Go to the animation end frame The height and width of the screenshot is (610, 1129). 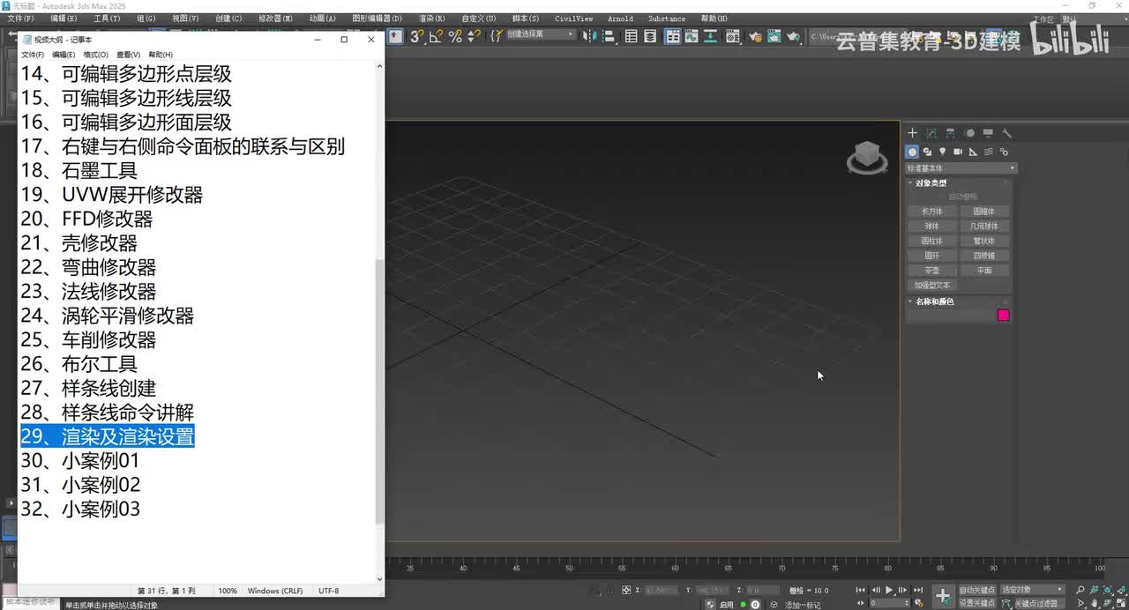coord(918,590)
